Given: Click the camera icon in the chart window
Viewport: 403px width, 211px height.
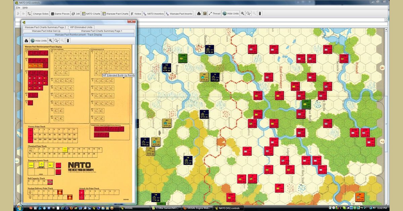Looking at the screenshot, I should [27, 41].
